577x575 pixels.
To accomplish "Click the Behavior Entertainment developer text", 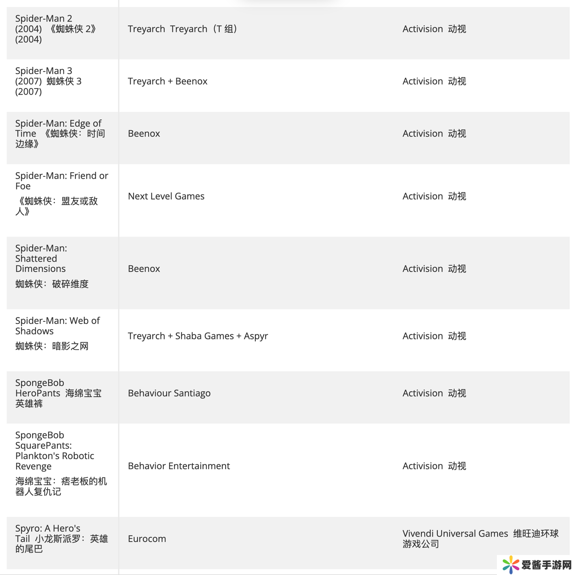I will click(x=179, y=466).
